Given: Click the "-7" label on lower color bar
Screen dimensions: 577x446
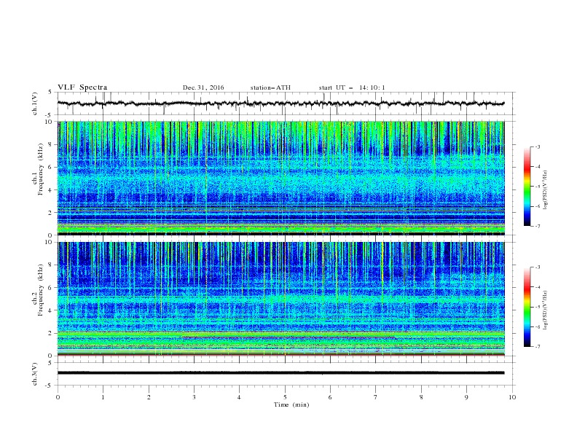Looking at the screenshot, I should tap(537, 347).
